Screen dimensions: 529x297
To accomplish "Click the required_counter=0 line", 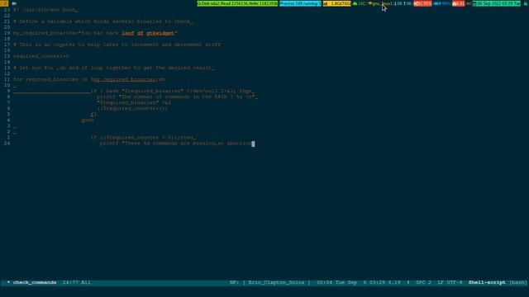I will (x=41, y=56).
